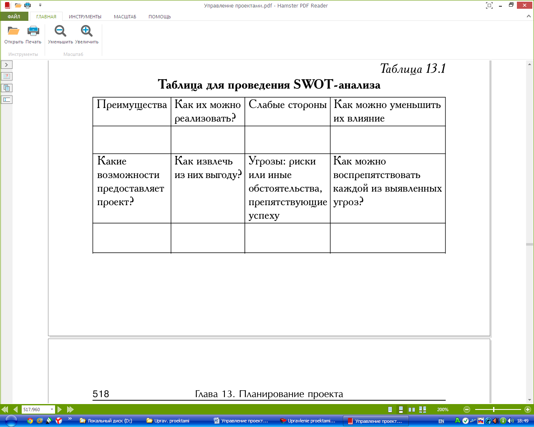The width and height of the screenshot is (534, 427).
Task: Click the zoom slider handle
Action: (494, 409)
